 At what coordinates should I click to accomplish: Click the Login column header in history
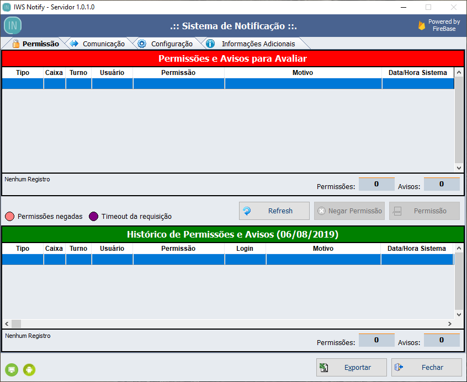(x=245, y=249)
